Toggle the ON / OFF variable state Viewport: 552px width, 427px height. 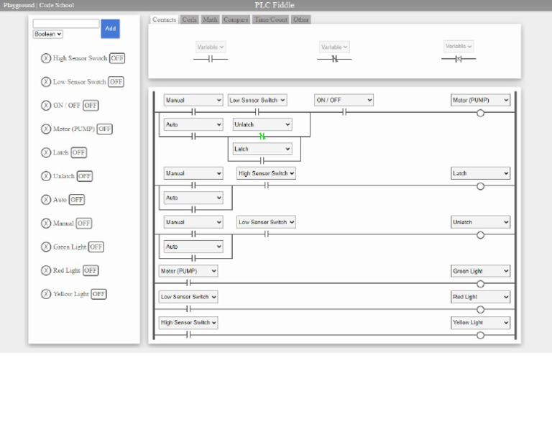(91, 106)
